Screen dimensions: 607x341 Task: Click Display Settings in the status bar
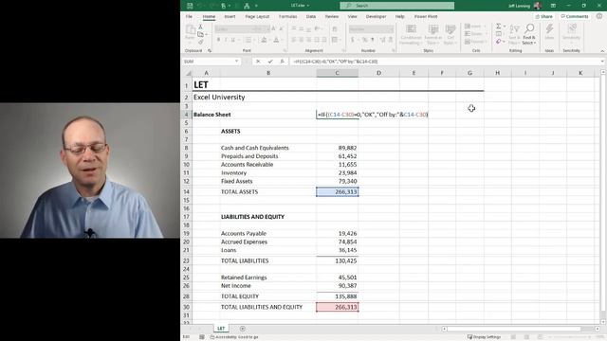click(x=485, y=337)
